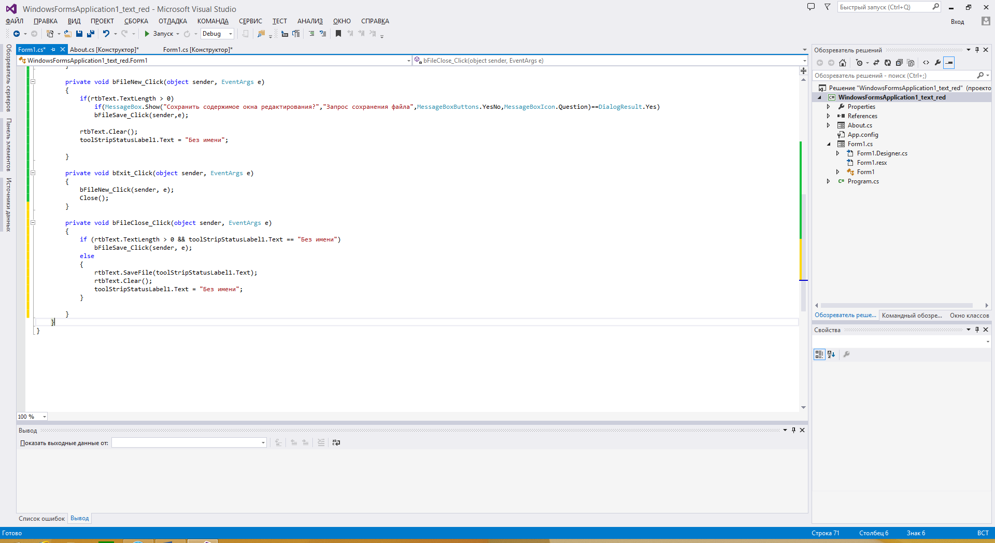Switch to the Form1.cs [Конструктор] tab
This screenshot has width=995, height=543.
198,50
